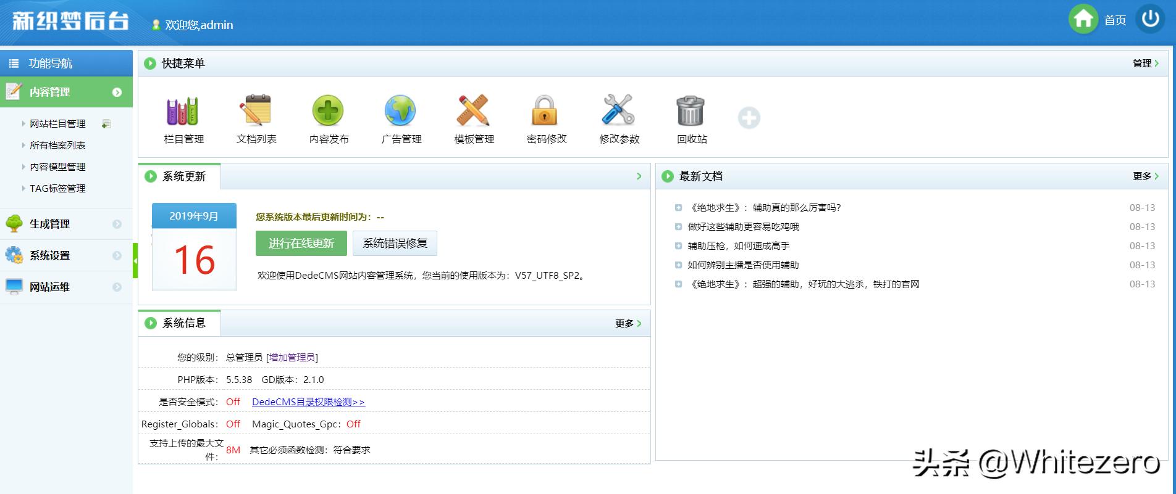Expand the 生成管理 menu section arrow
Viewport: 1176px width, 494px height.
pyautogui.click(x=117, y=224)
